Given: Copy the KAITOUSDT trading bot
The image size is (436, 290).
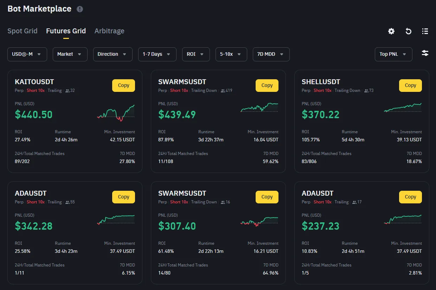Looking at the screenshot, I should pyautogui.click(x=123, y=85).
